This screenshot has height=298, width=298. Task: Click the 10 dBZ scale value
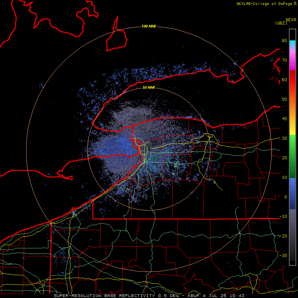pos(284,177)
